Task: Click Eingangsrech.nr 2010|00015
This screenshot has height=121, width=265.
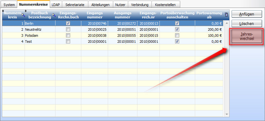Action: coord(149,35)
